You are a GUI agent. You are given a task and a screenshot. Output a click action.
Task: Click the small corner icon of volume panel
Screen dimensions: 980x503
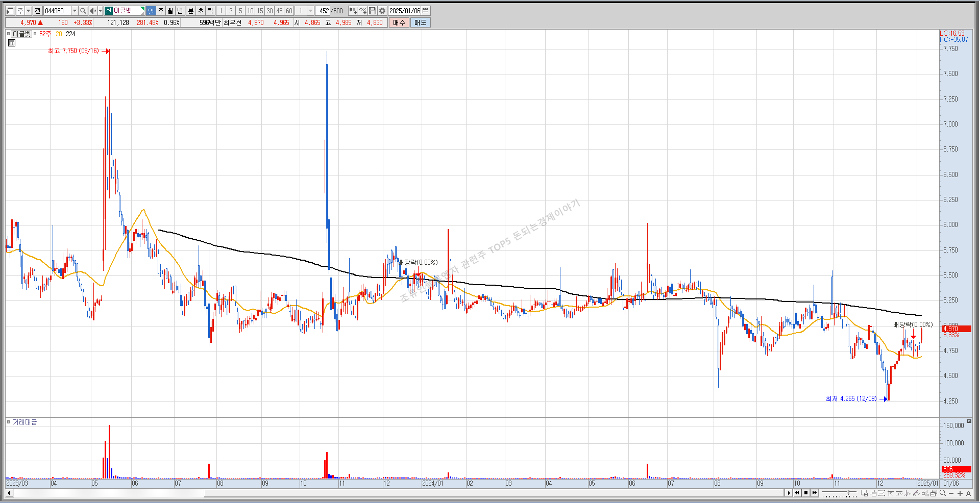(x=969, y=421)
